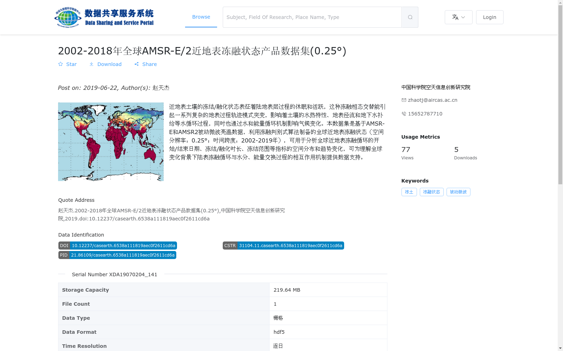Click the author name 赵天杰
Screen dimensions: 563x351
(x=161, y=88)
